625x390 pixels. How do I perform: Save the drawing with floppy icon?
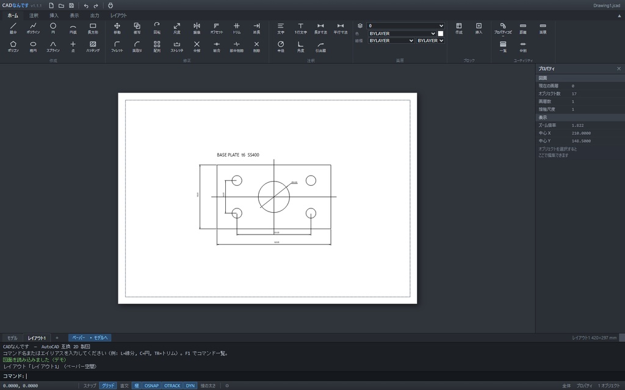pos(71,5)
